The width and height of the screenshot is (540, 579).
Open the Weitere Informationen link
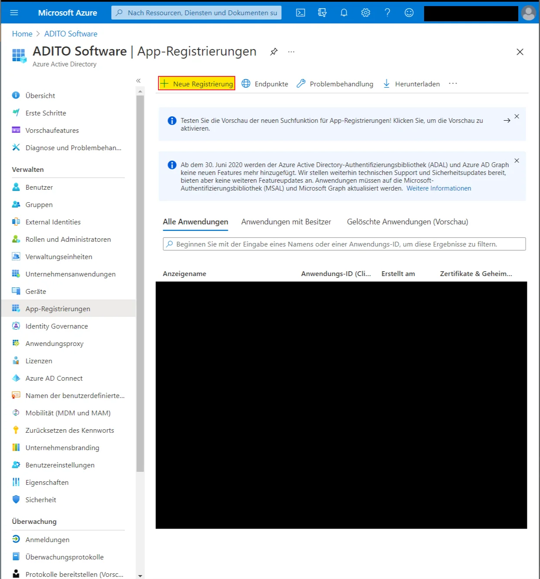pyautogui.click(x=438, y=188)
